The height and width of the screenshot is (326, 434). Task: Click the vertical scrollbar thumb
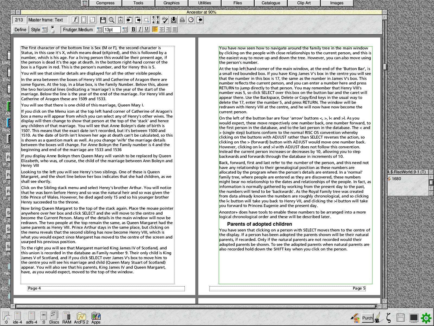[385, 67]
